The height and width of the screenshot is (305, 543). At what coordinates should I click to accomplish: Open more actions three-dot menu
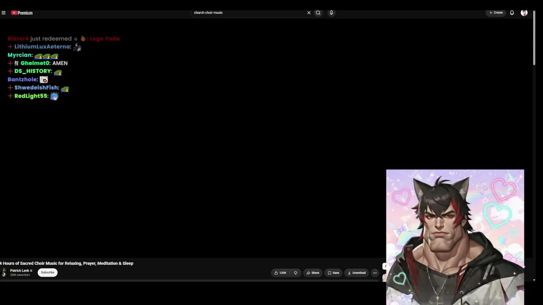tap(375, 273)
